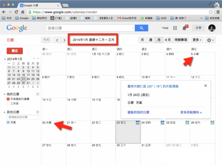Click 更多詳細資料 link
222x166 pixels.
coord(191,112)
